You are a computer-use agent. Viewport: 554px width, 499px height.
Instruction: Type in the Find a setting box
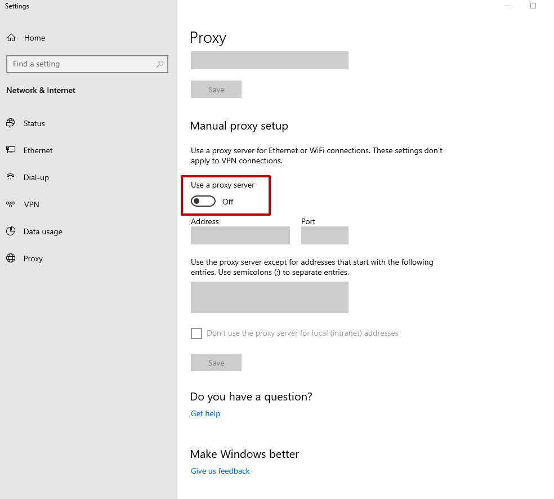(82, 64)
